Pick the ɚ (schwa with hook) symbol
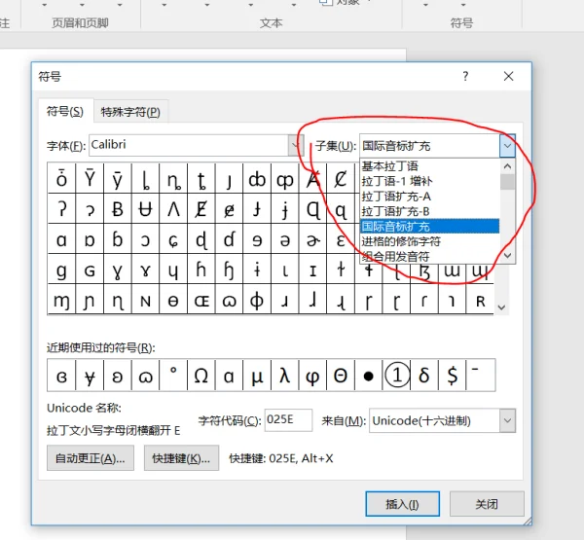Screen dimensions: 584x540 click(312, 239)
